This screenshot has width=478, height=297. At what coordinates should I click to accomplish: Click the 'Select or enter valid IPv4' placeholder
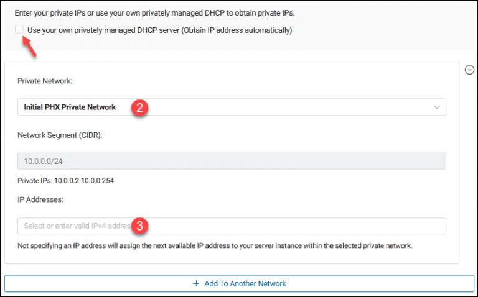point(77,226)
